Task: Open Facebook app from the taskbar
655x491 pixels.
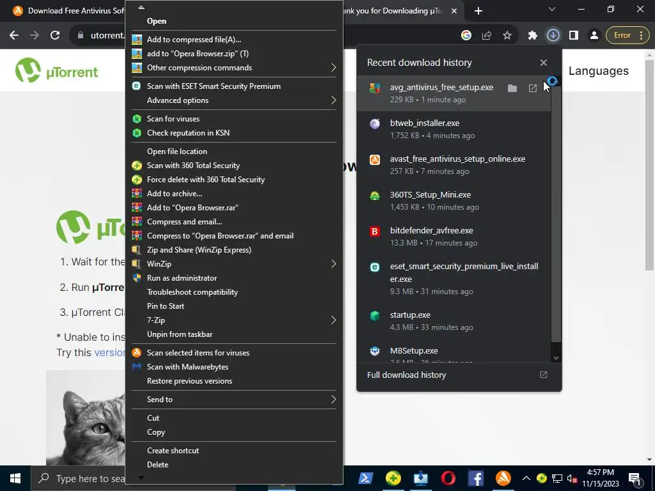Action: coord(476,478)
